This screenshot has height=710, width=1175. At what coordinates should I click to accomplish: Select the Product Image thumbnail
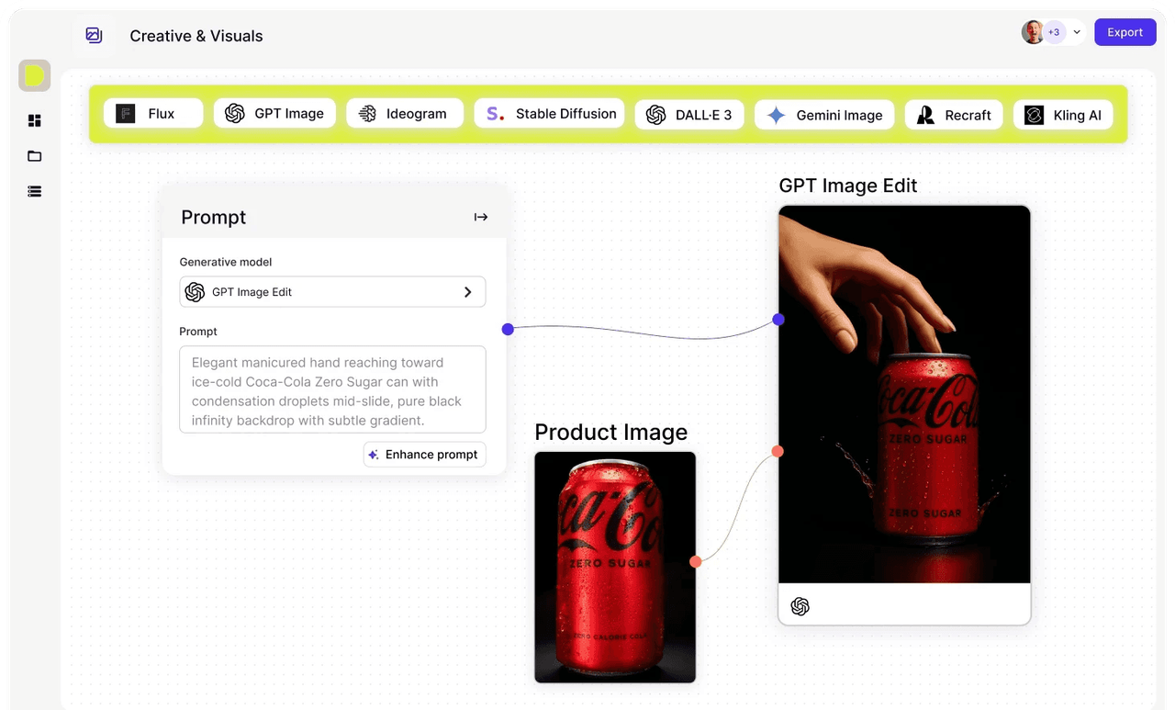(x=615, y=567)
